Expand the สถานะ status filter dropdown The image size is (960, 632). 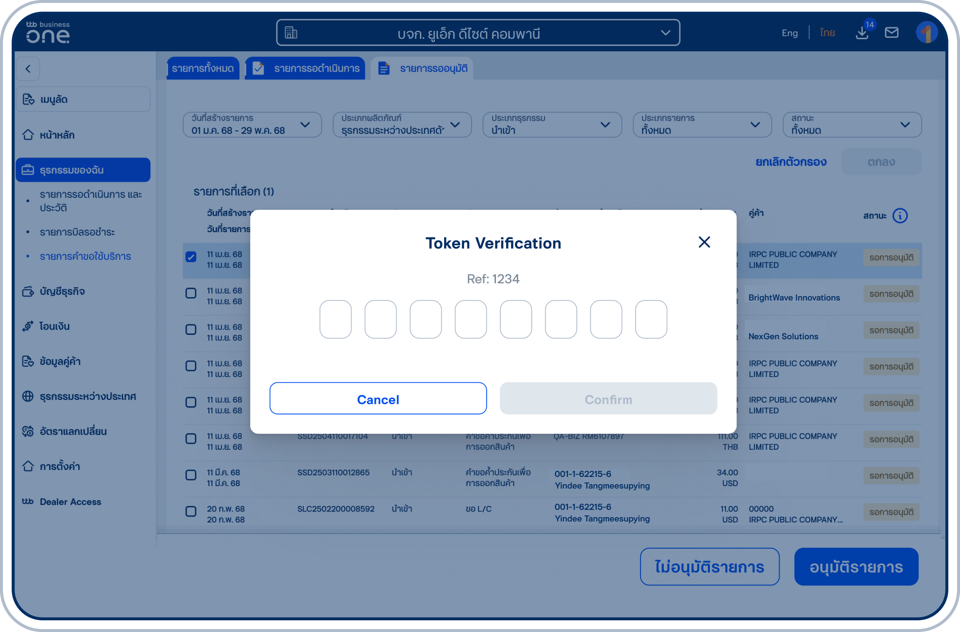click(x=852, y=125)
